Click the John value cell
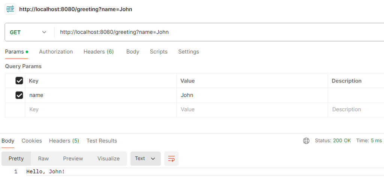This screenshot has width=384, height=190. point(251,95)
